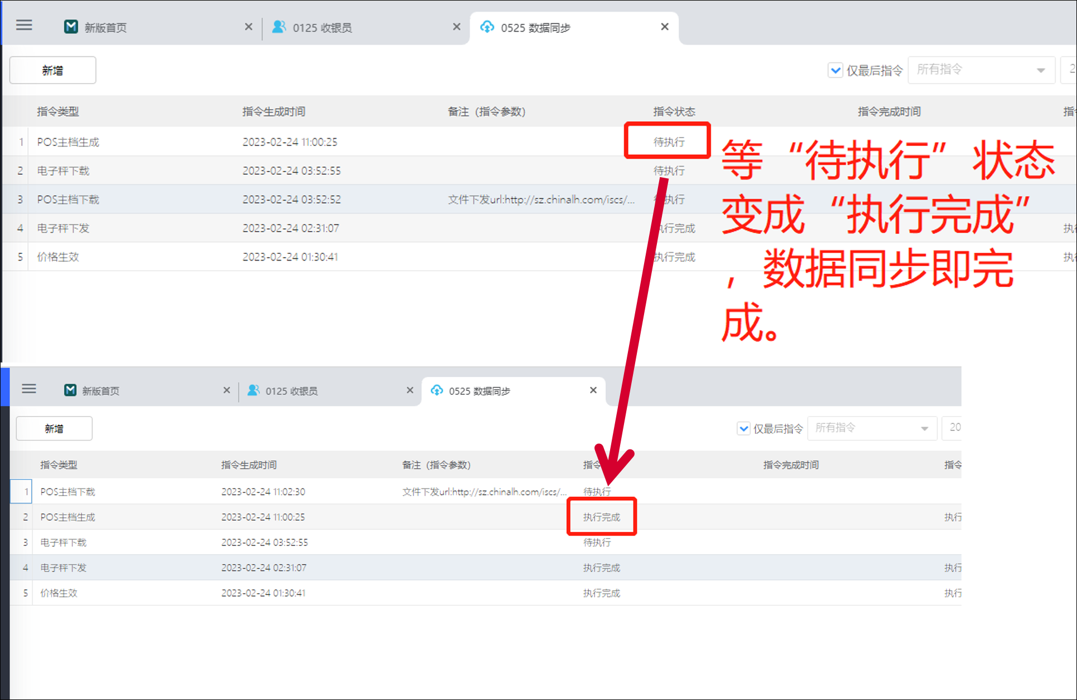Click the lower 所有指令 dropdown arrow
Image resolution: width=1077 pixels, height=700 pixels.
(x=924, y=429)
